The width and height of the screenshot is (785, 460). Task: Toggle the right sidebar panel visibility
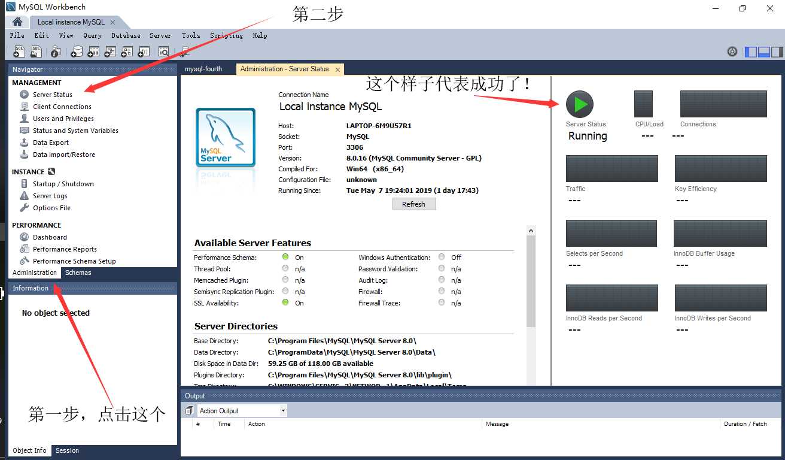777,52
